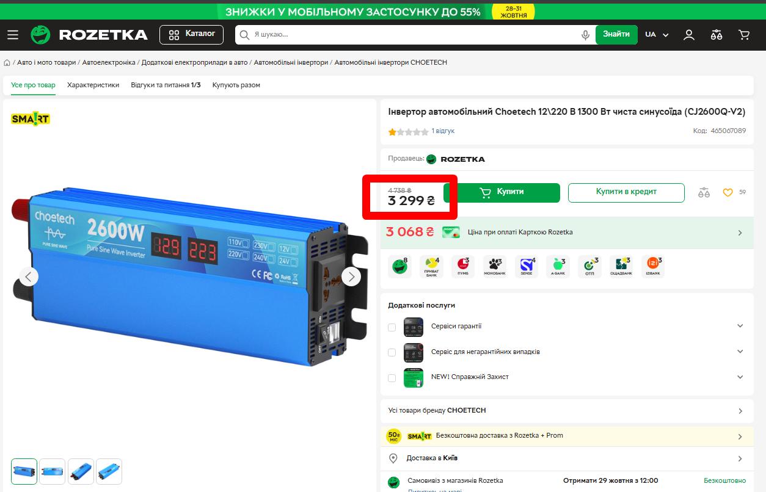Switch to the Характеристики tab

pyautogui.click(x=93, y=85)
